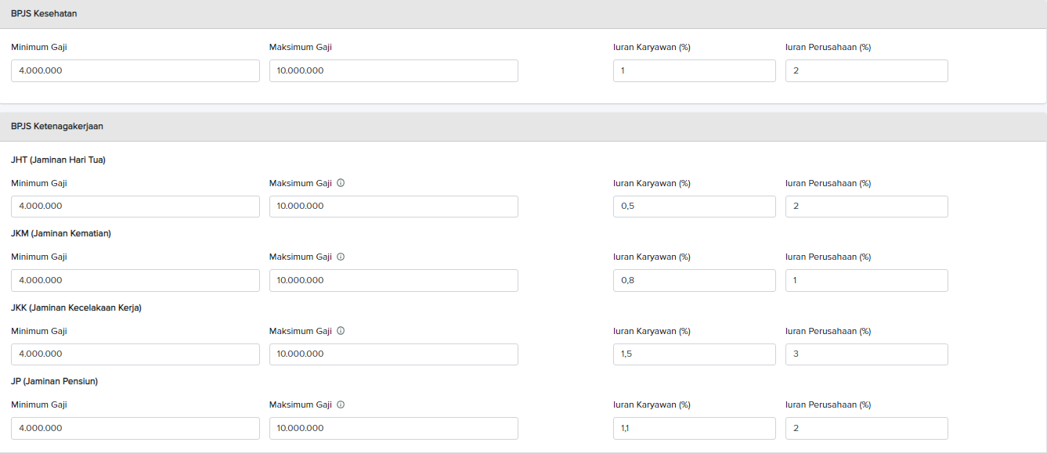Image resolution: width=1047 pixels, height=453 pixels.
Task: Click the JP Minimum Gaji input
Action: [135, 428]
